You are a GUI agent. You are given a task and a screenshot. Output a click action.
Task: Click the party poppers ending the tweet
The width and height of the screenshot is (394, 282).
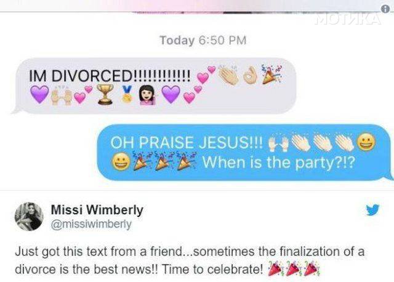(293, 269)
